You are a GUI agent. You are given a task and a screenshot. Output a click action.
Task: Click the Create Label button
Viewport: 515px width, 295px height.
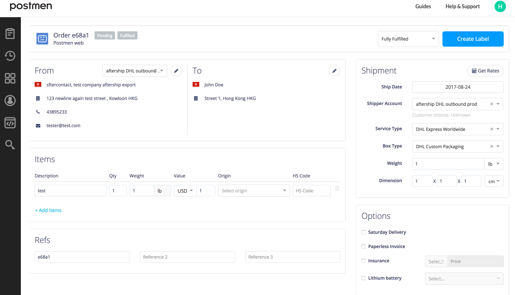click(x=473, y=39)
